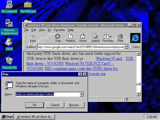160x120 pixels.
Task: Click the page scrollbar up arrow
Action: click(x=138, y=54)
